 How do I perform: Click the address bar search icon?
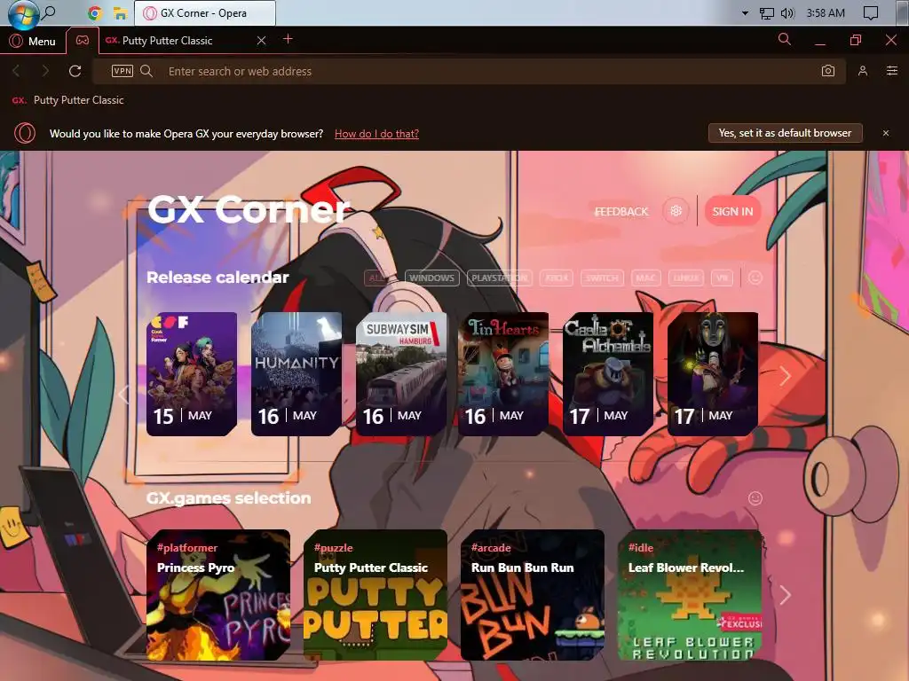coord(146,71)
